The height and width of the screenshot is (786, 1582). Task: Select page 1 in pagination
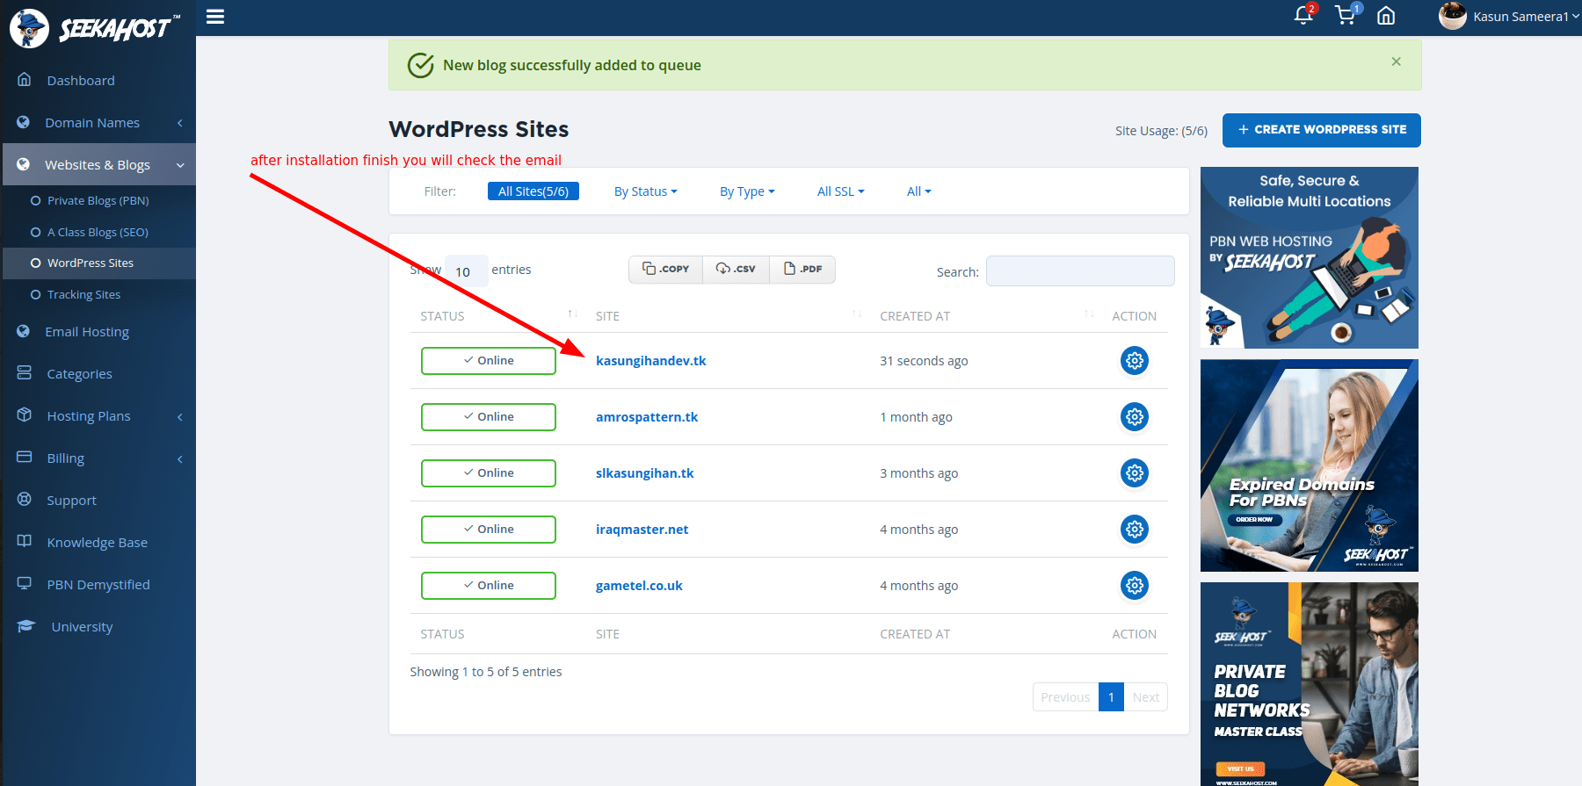(1111, 697)
